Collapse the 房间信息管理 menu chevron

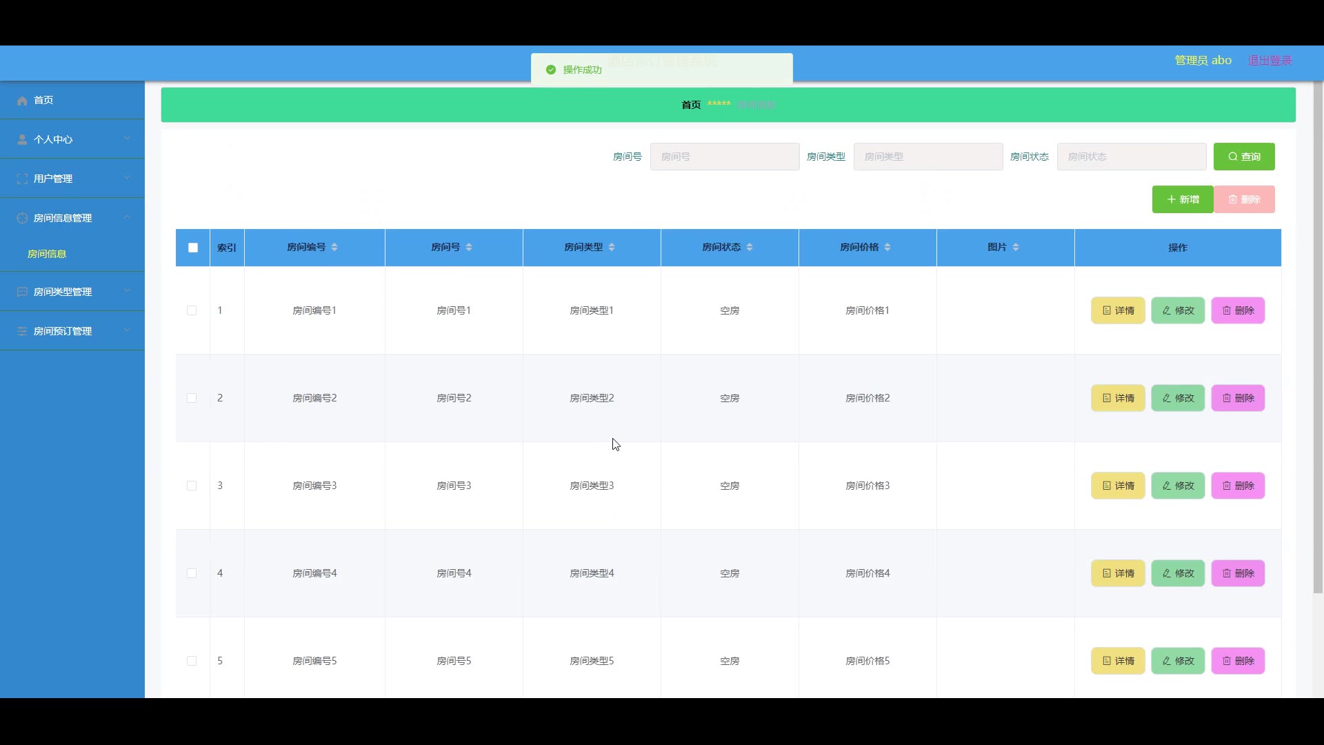[x=127, y=217]
